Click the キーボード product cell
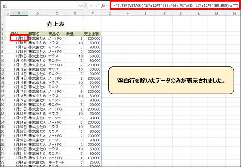 [x=56, y=163]
